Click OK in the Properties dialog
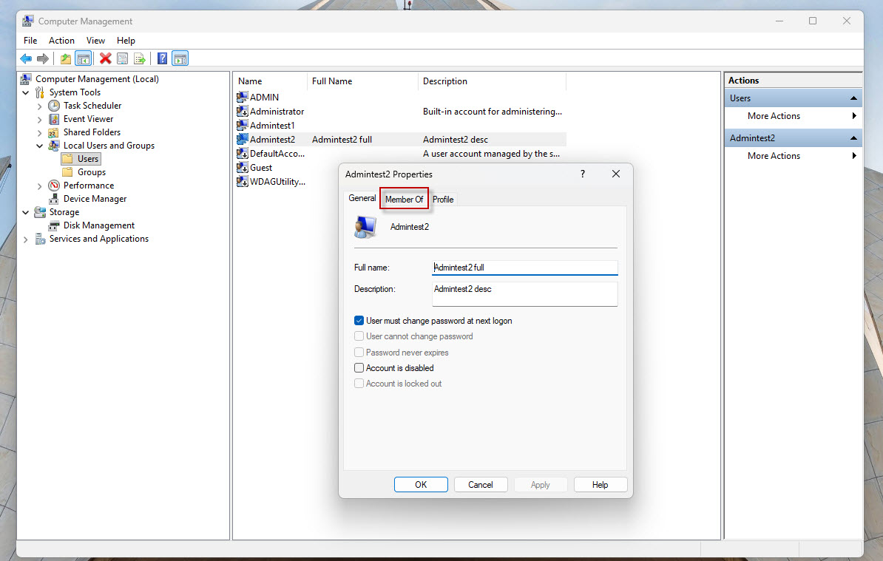The width and height of the screenshot is (883, 561). [421, 484]
